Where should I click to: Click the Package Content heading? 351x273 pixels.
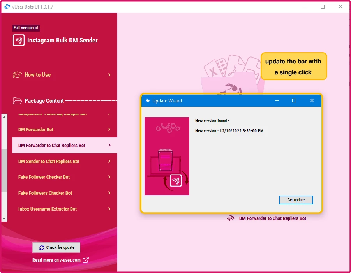pos(44,101)
